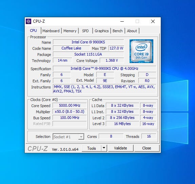
Task: Expand the Socket #1 selection combo box
Action: [69, 137]
